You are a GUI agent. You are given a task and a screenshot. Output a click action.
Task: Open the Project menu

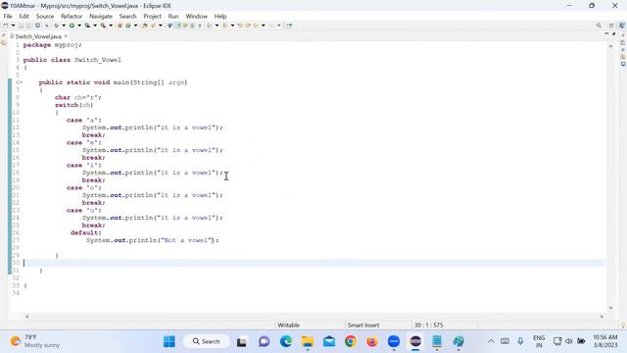pos(152,16)
